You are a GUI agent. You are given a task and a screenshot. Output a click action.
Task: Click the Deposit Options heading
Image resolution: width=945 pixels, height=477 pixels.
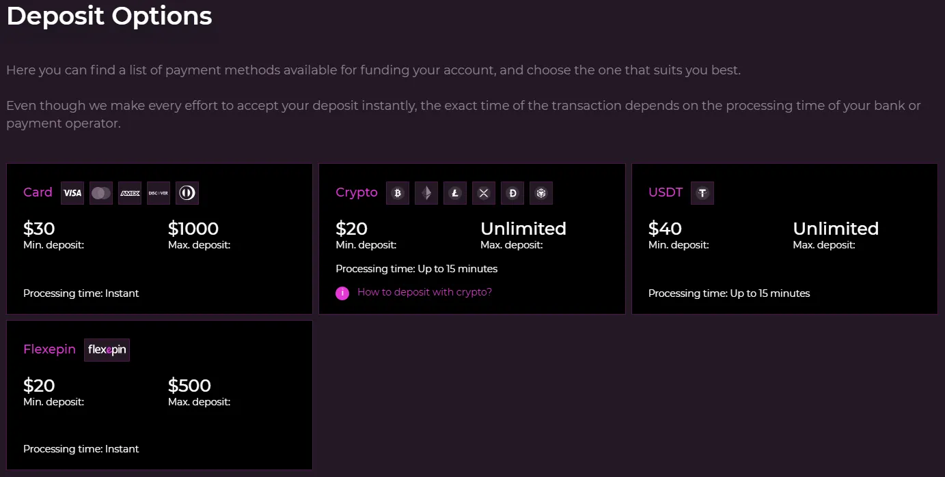[109, 16]
